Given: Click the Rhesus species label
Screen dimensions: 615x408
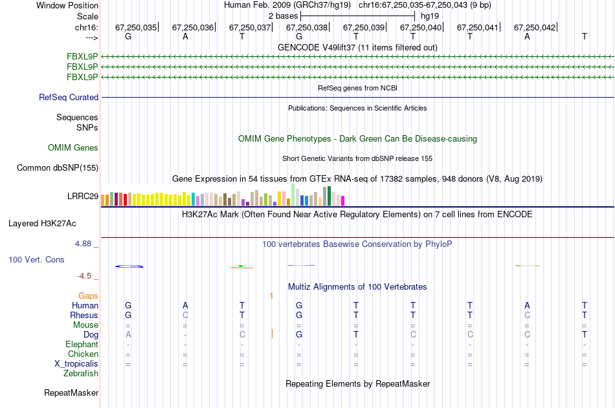Looking at the screenshot, I should pyautogui.click(x=84, y=315).
